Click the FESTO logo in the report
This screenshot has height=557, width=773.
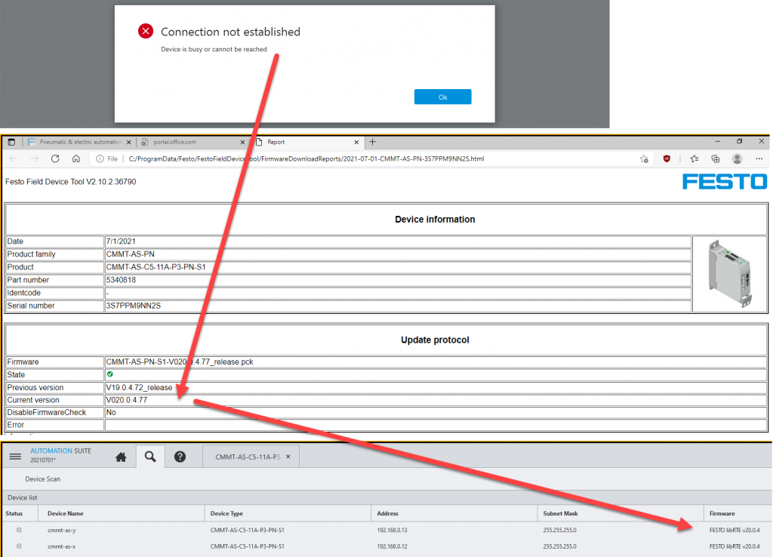pyautogui.click(x=724, y=182)
